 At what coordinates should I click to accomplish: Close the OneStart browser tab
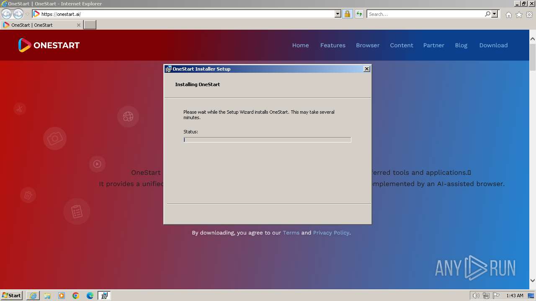click(x=78, y=25)
